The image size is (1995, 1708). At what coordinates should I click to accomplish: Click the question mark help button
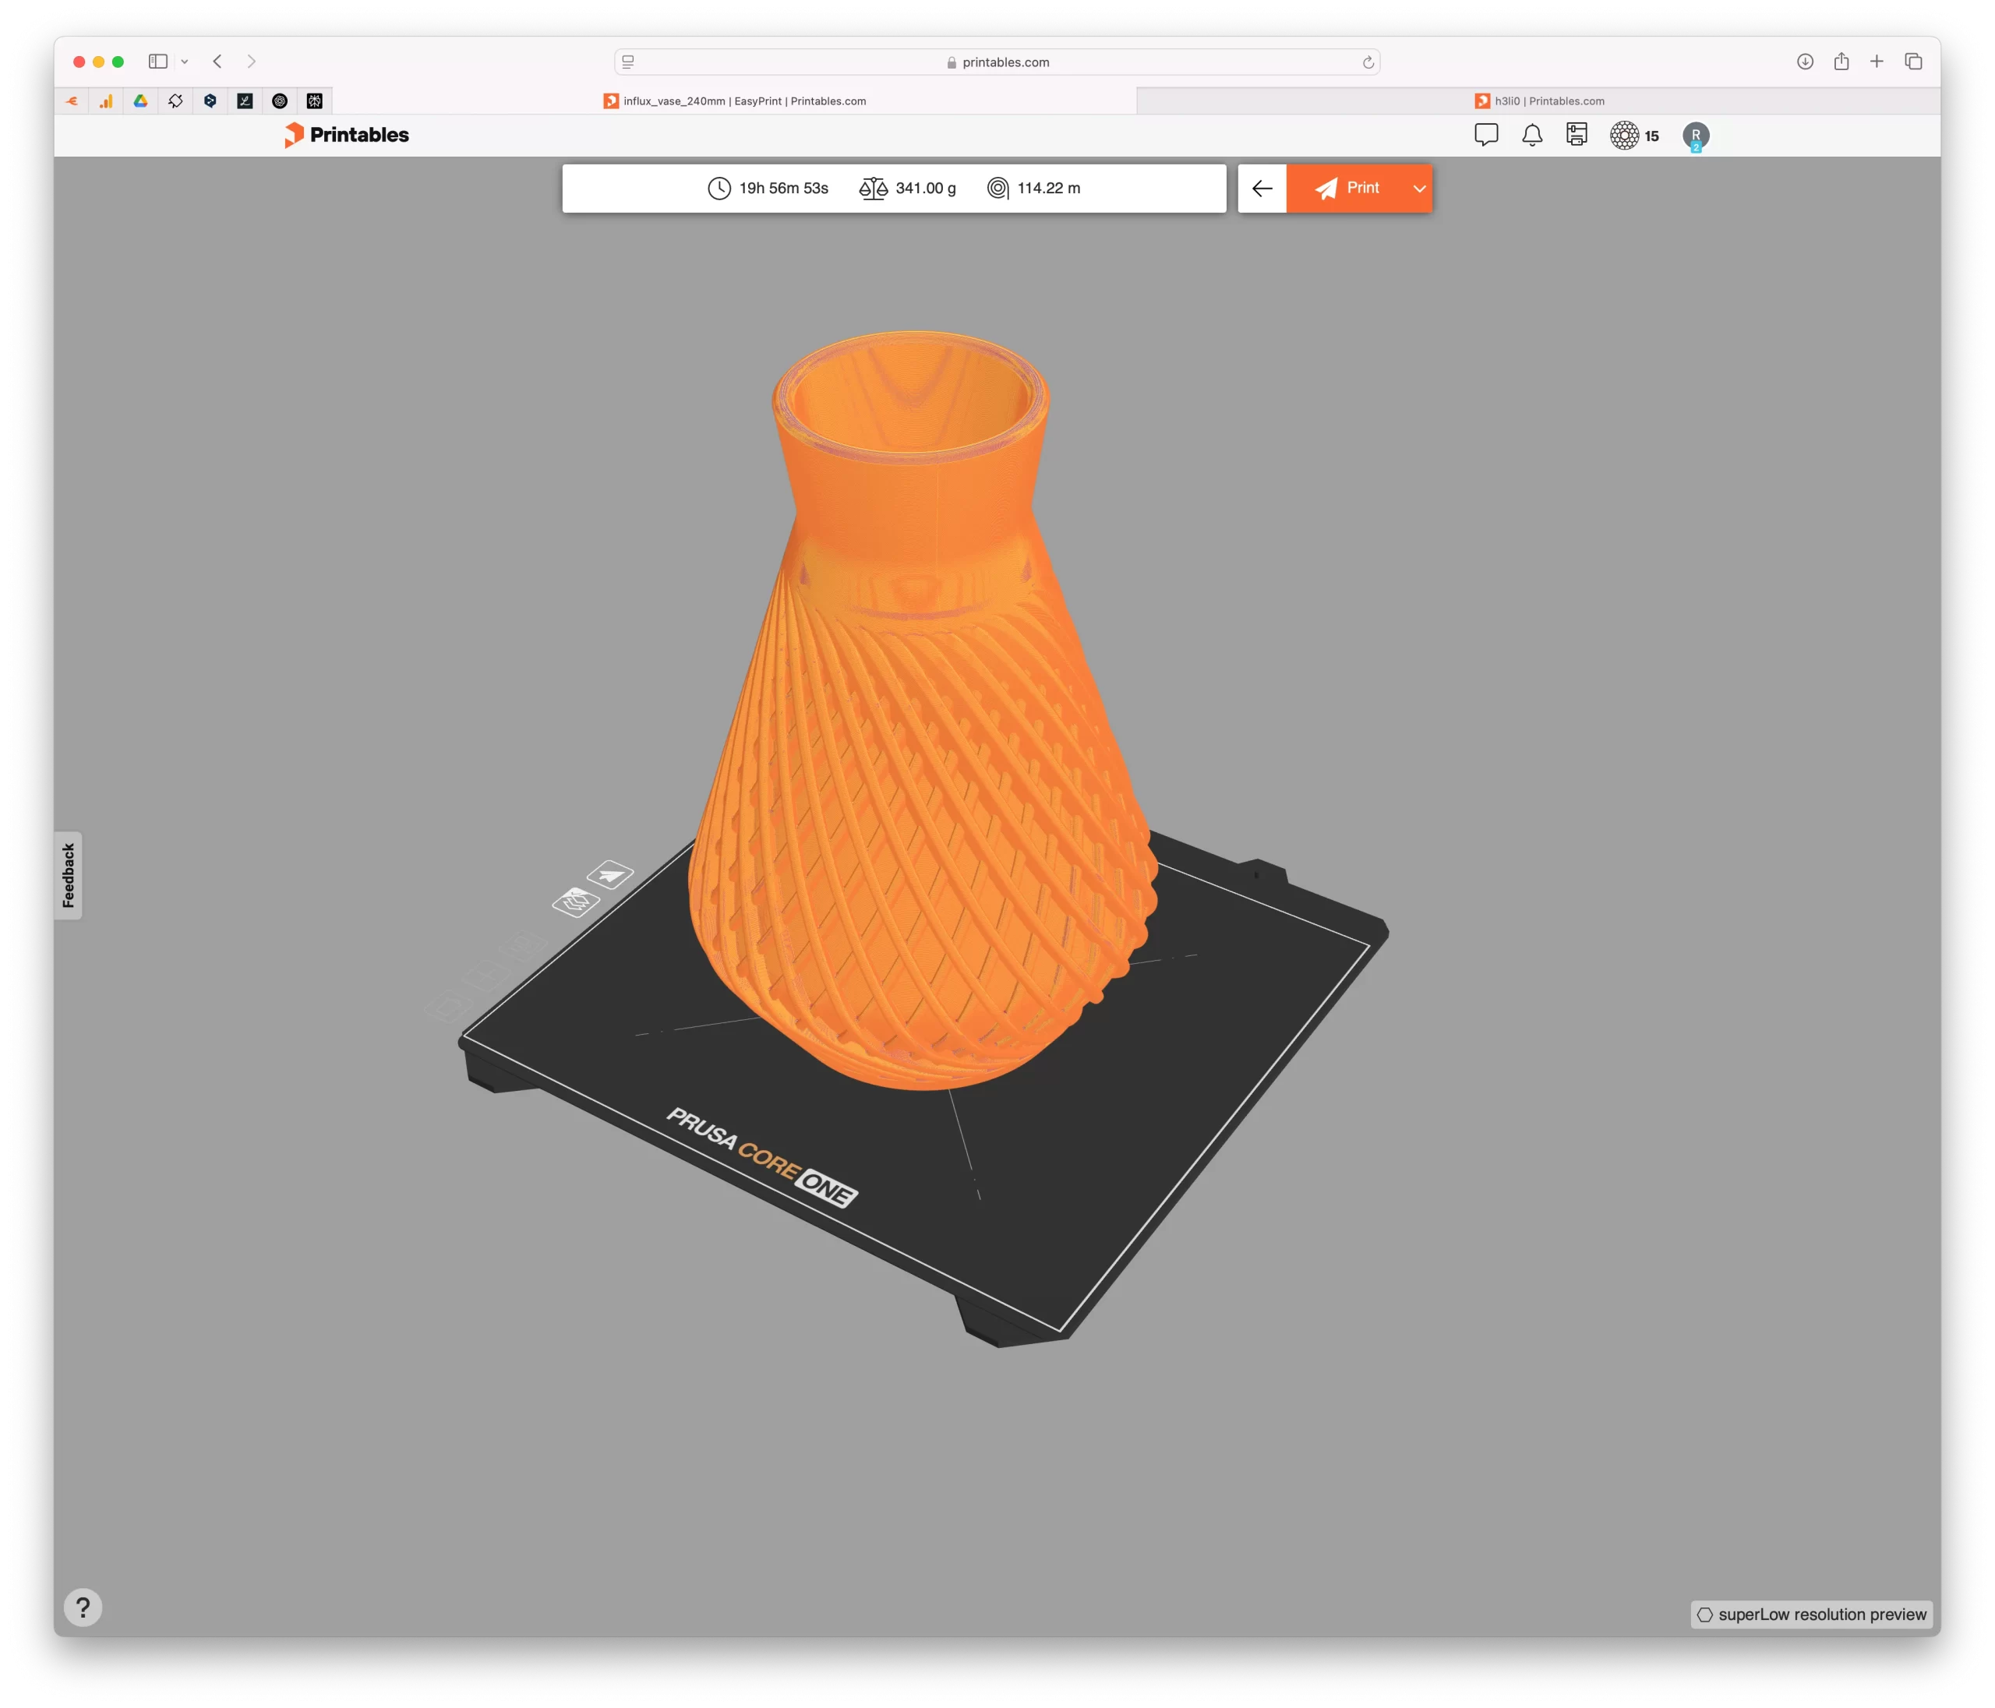point(83,1607)
